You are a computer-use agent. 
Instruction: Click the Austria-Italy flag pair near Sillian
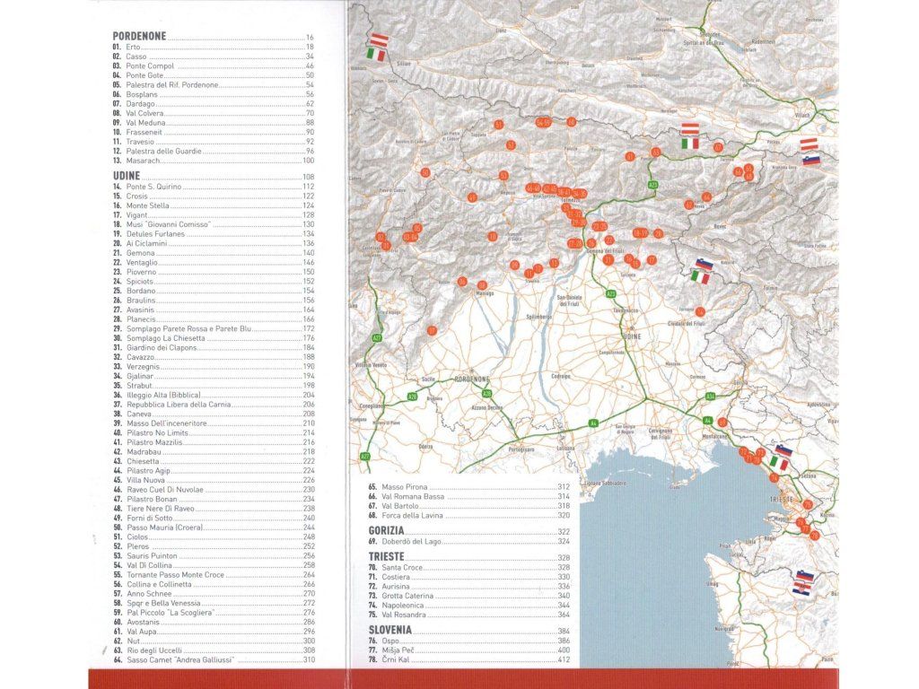click(377, 48)
